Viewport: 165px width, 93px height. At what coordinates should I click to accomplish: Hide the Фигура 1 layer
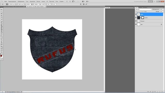coord(136,21)
